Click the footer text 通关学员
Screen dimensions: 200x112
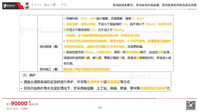pos(33,104)
